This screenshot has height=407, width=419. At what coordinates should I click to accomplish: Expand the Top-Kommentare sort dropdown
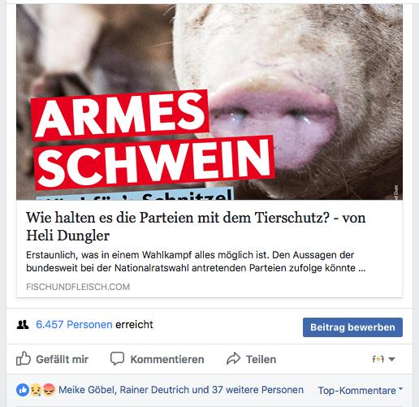(361, 390)
